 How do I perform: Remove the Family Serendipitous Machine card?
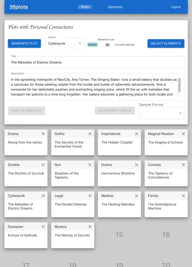[183, 196]
